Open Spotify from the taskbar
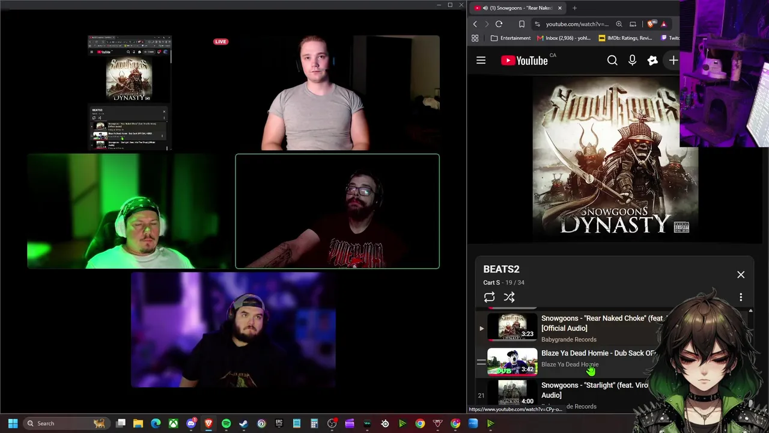This screenshot has height=433, width=769. click(226, 423)
